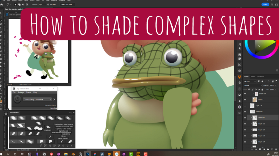Toggle the Anti-alias checkbox

(48, 5)
